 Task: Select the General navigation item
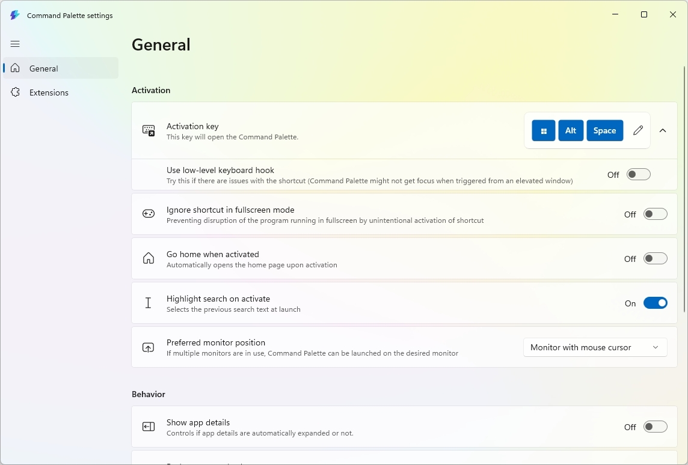pos(61,68)
